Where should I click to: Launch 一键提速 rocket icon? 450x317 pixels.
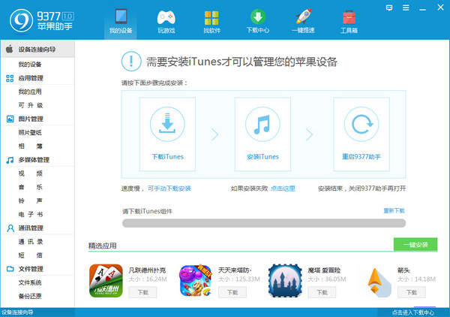coord(303,17)
